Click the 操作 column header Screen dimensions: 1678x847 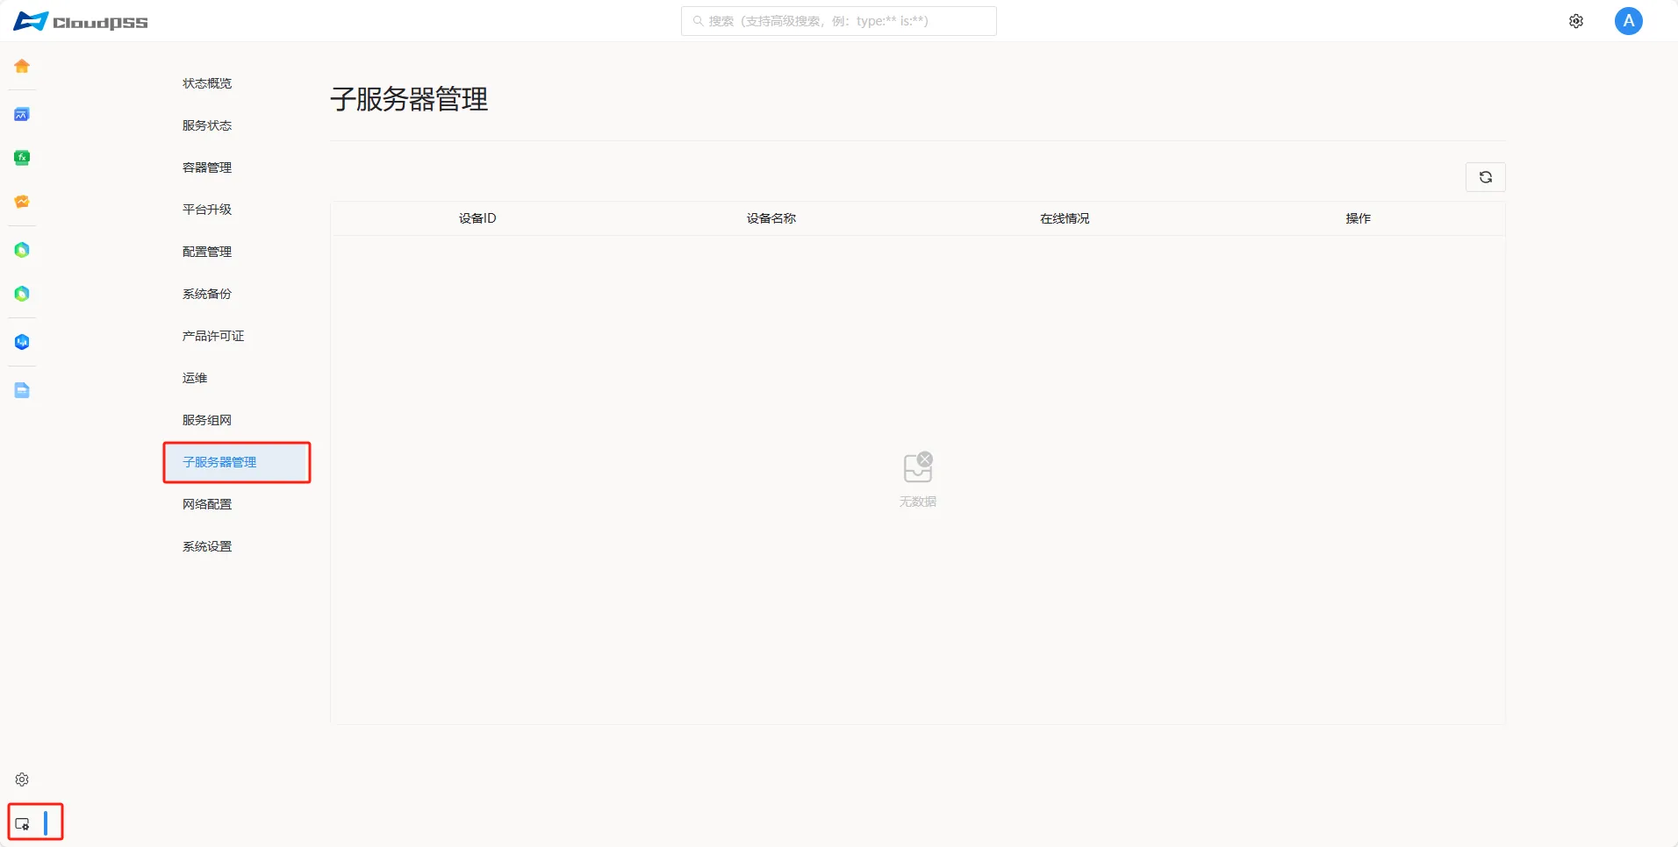coord(1359,218)
